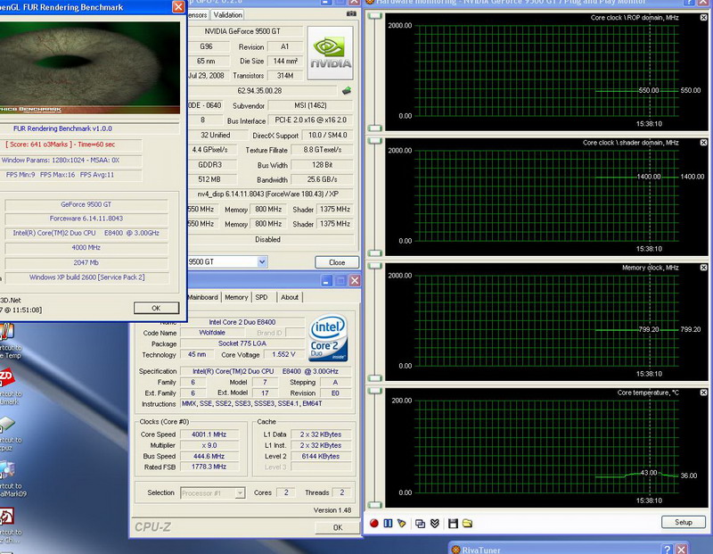Click the Close button in GPU-Z
Viewport: 713px width, 554px height.
click(x=337, y=262)
